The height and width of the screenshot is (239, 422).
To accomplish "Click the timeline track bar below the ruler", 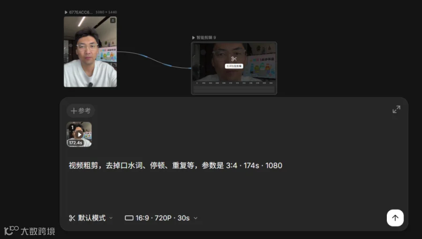I will 234,89.
